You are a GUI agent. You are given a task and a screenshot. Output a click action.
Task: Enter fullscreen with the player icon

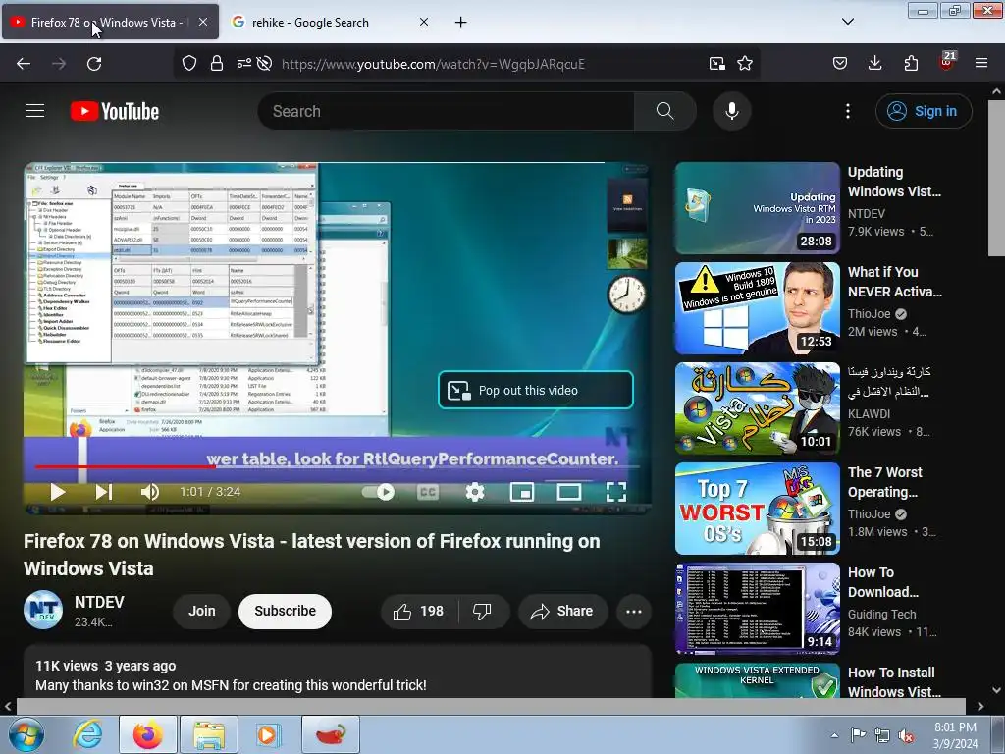click(616, 492)
